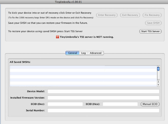Click the Enter Recovery button
The image size is (168, 124).
click(x=107, y=15)
